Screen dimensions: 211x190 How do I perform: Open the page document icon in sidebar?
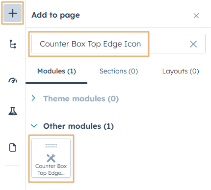click(13, 147)
